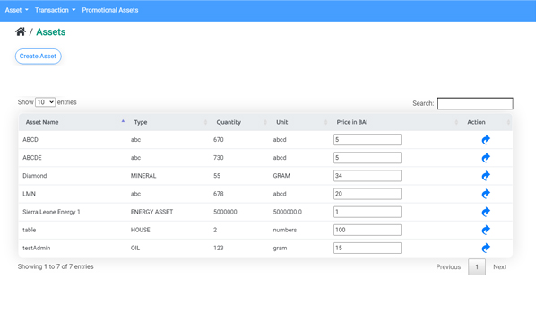
Task: Edit Diamond price field showing 34
Action: (367, 176)
